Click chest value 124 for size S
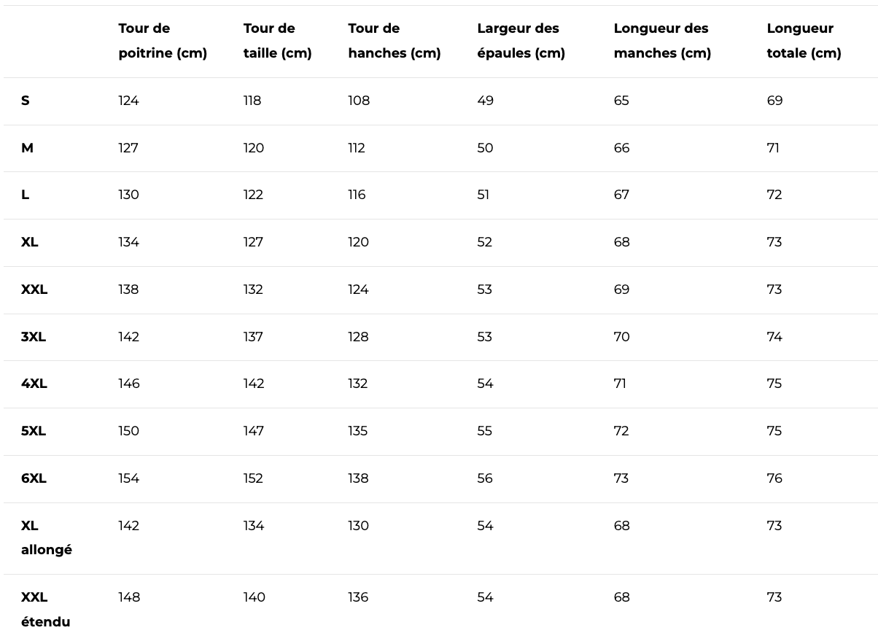 click(x=128, y=101)
